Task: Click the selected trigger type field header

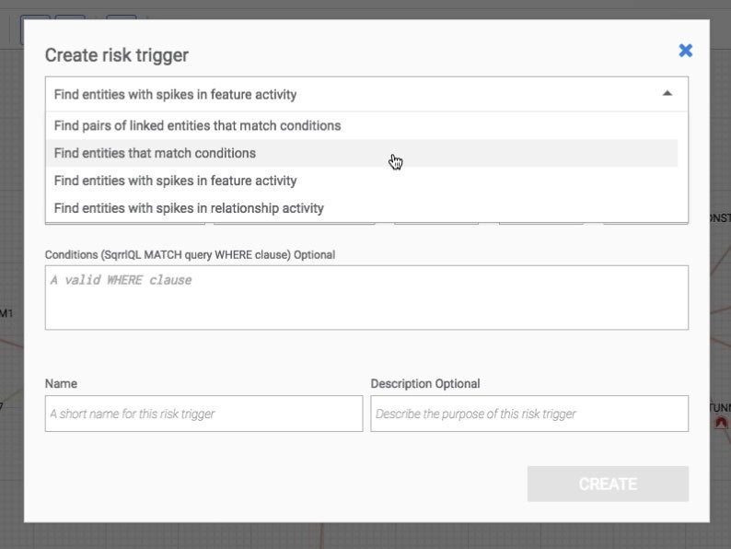Action: 366,94
